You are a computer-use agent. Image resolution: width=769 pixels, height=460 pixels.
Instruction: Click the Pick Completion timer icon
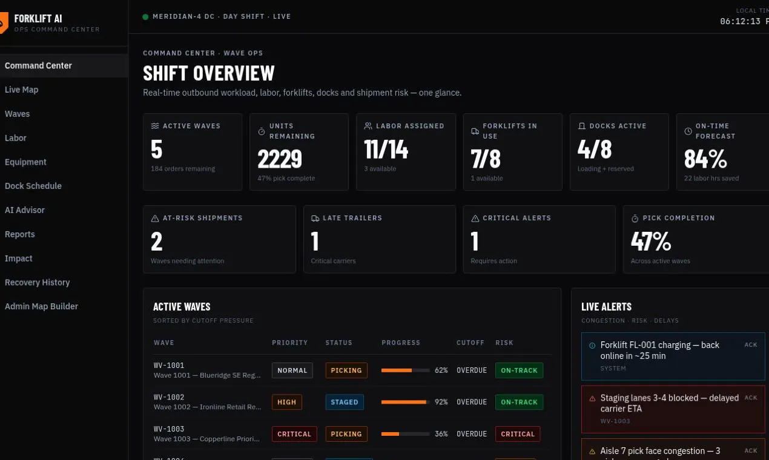(635, 218)
